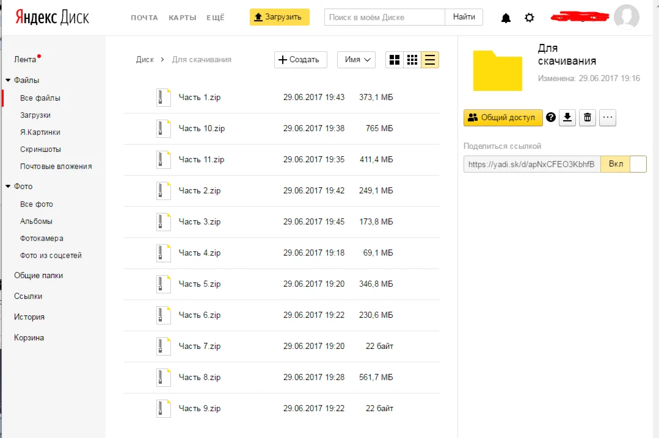Open the ПОЧТА menu item
The width and height of the screenshot is (659, 438).
144,18
